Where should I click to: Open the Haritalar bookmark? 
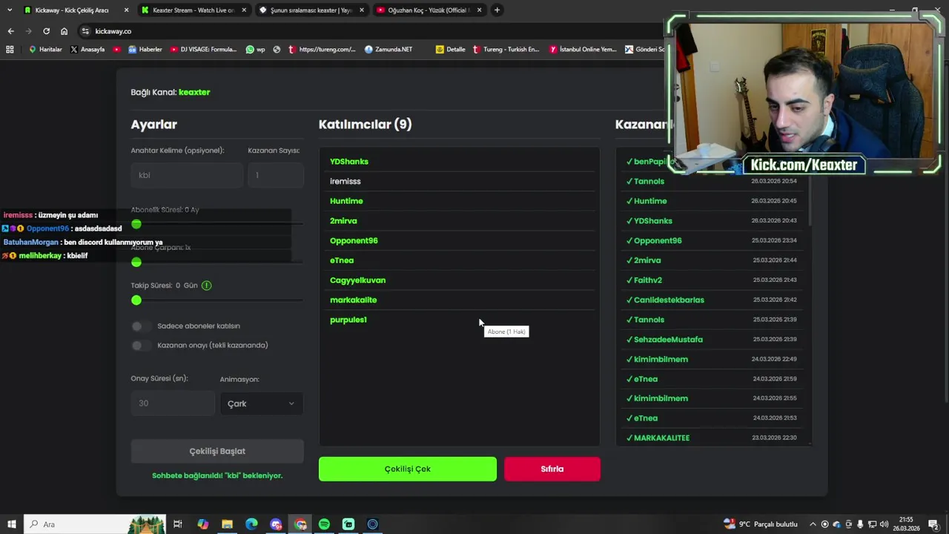pos(45,50)
